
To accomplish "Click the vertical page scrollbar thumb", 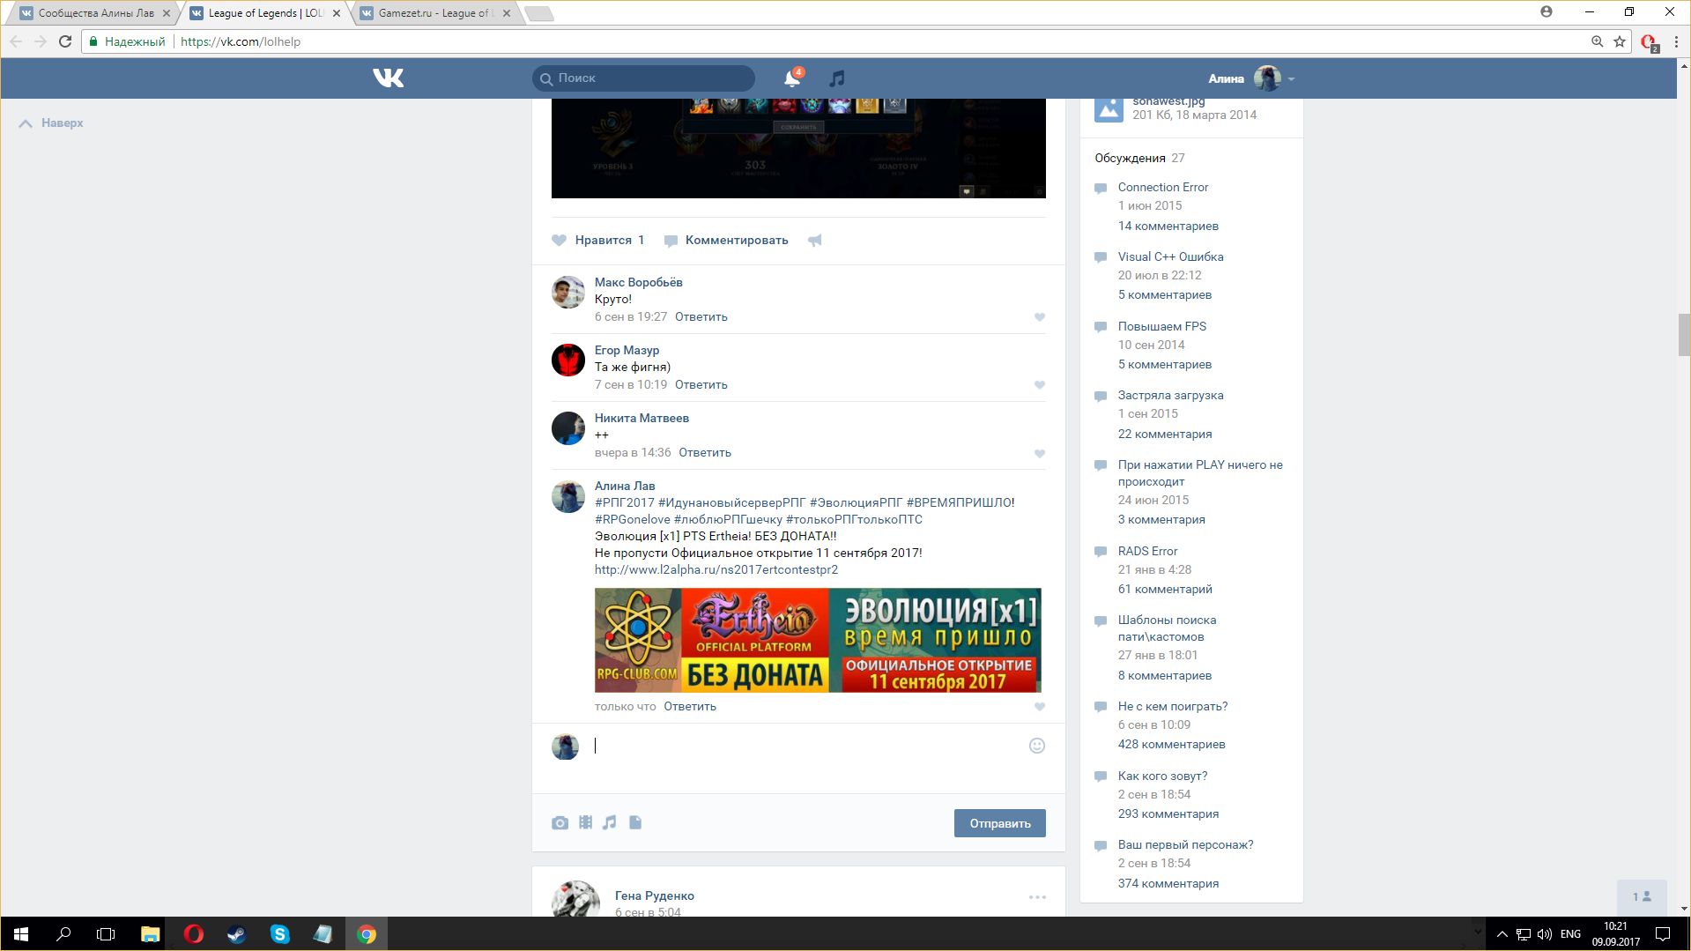I will tap(1684, 335).
